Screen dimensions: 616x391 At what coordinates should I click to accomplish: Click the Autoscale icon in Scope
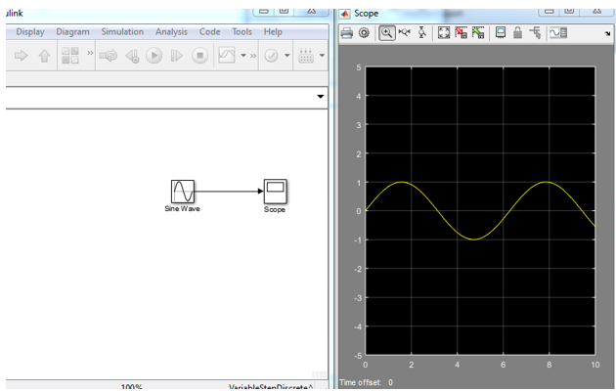pos(444,33)
